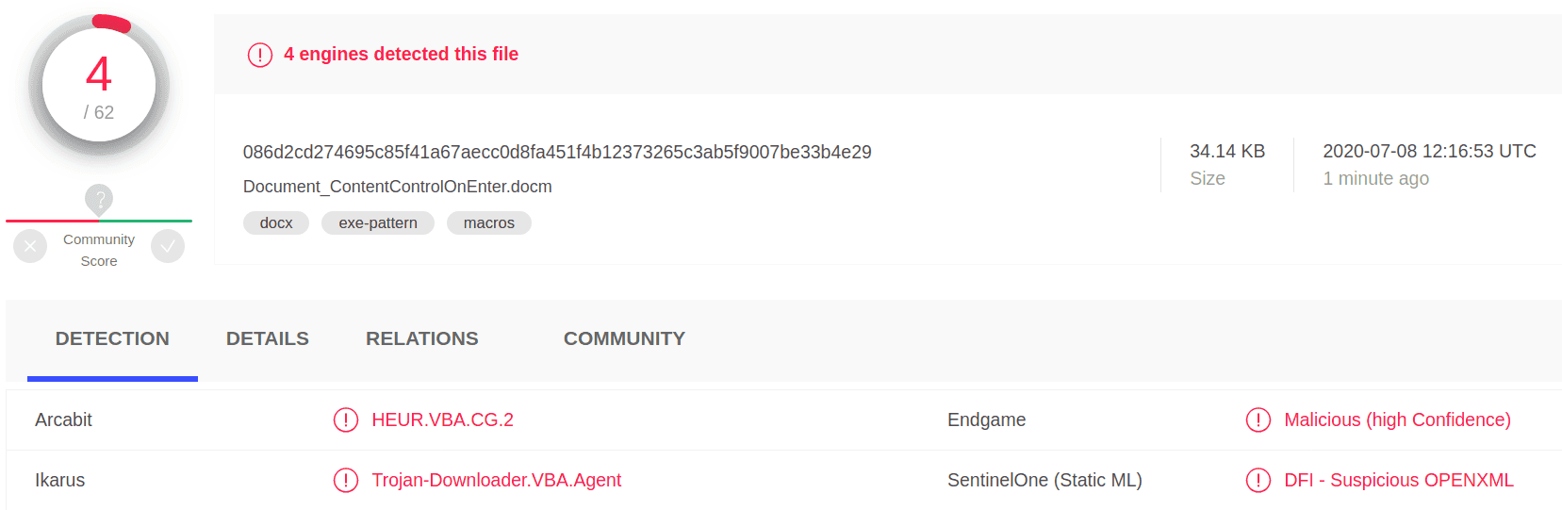Click the Document_ContentControlOnEnter.docm file name
This screenshot has height=510, width=1562.
397,187
